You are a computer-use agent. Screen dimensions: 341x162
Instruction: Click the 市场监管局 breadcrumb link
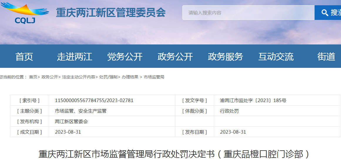(154, 77)
